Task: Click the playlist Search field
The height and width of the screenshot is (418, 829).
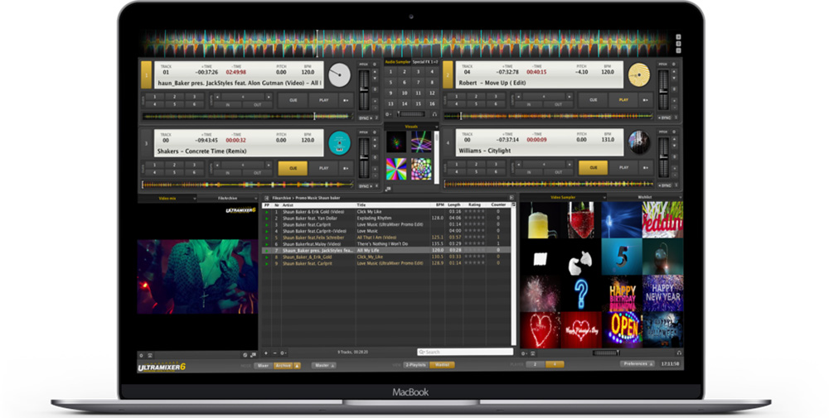Action: tap(465, 352)
